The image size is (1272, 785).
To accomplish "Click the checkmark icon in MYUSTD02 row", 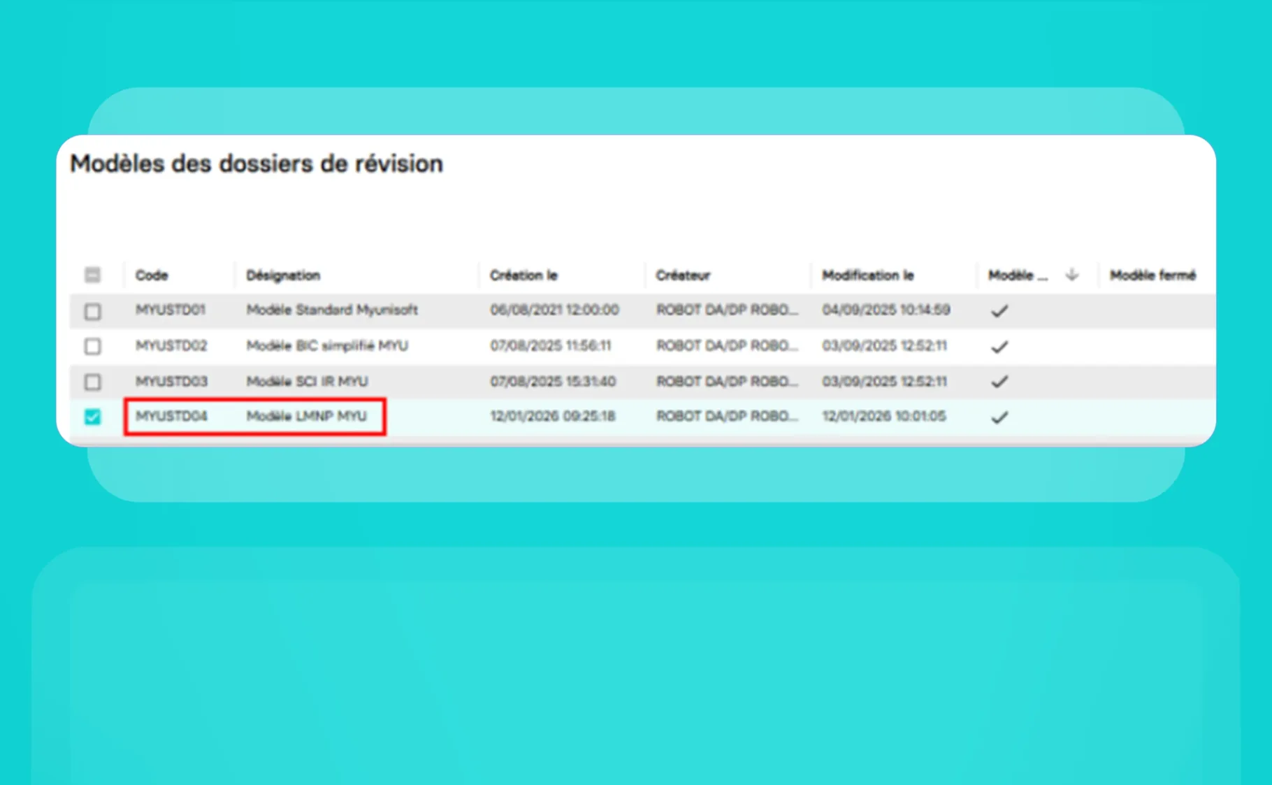I will coord(999,347).
